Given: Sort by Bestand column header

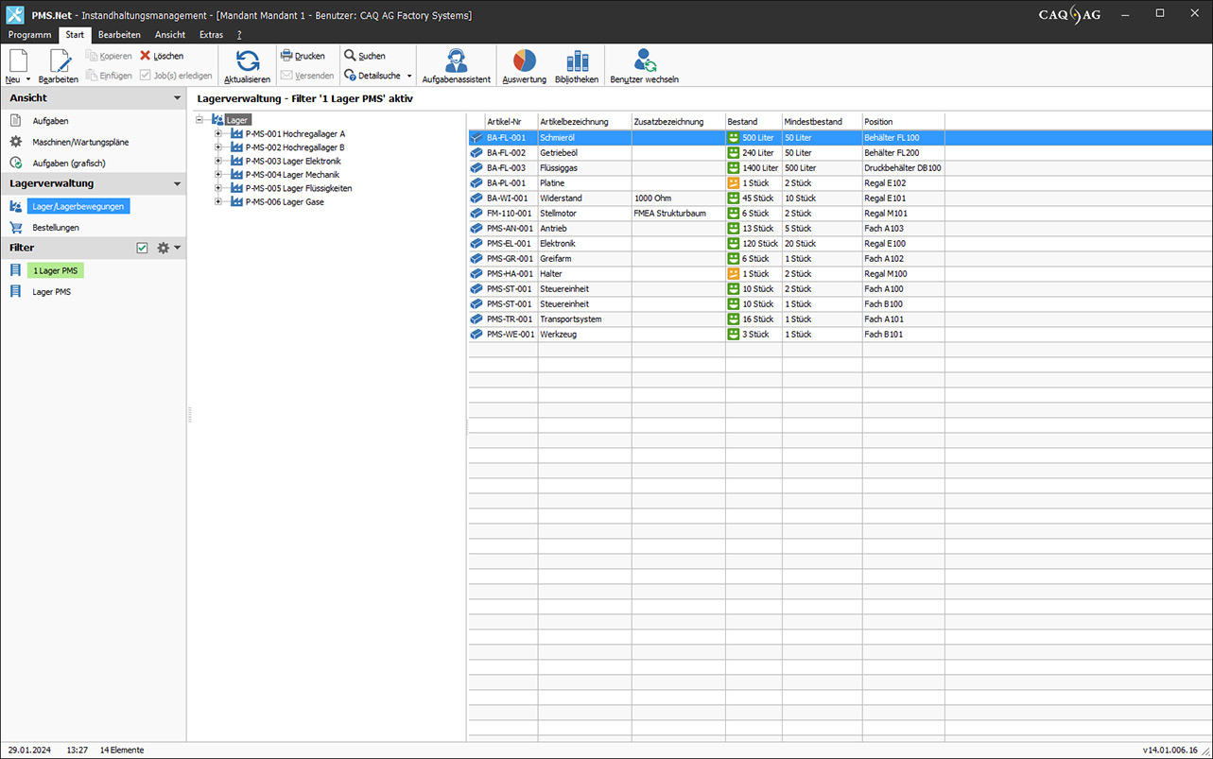Looking at the screenshot, I should [754, 122].
